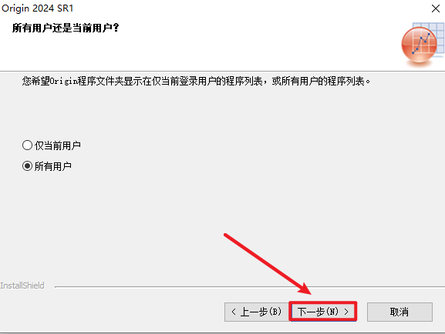
Task: Go back with the 上一步(B) button
Action: tap(257, 312)
